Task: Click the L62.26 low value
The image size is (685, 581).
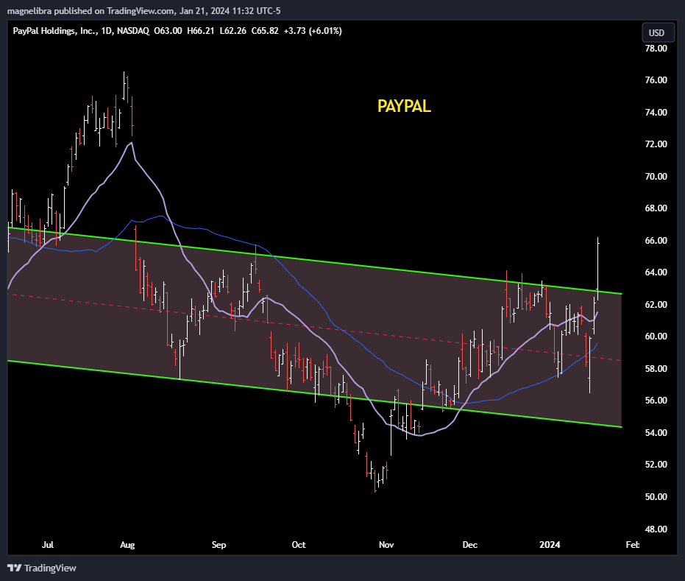Action: (x=233, y=31)
